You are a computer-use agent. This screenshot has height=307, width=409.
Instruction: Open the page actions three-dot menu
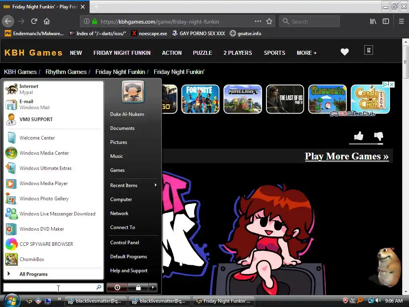click(x=258, y=21)
